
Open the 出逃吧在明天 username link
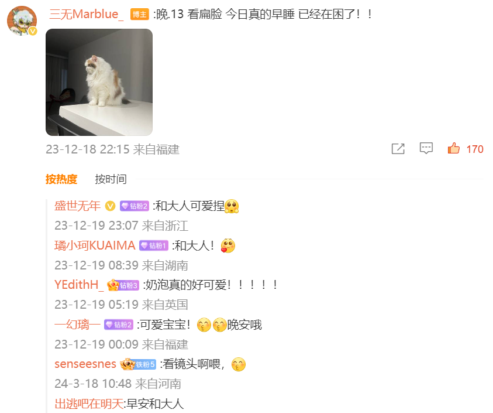click(89, 404)
